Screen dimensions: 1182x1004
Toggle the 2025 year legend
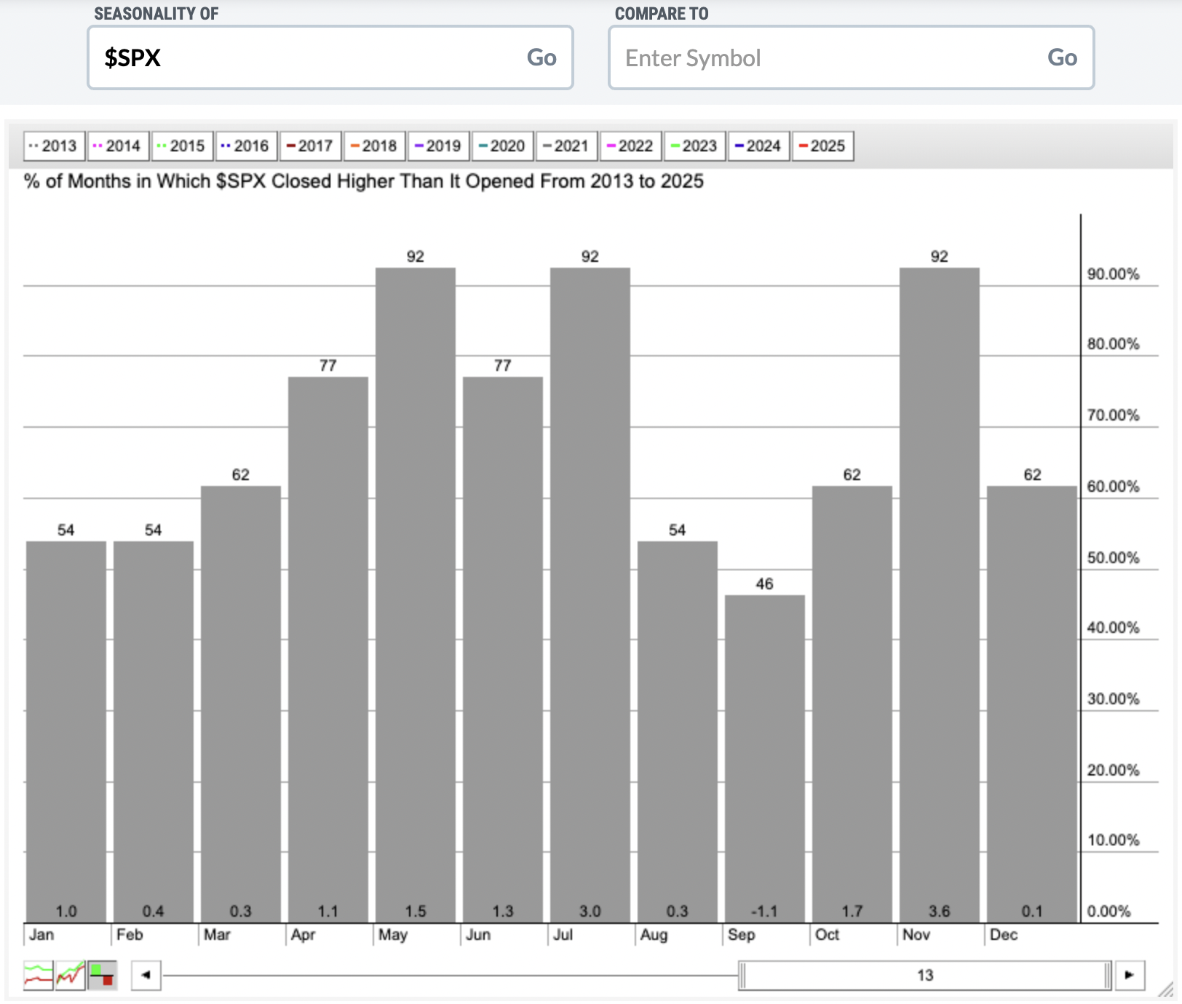point(822,146)
